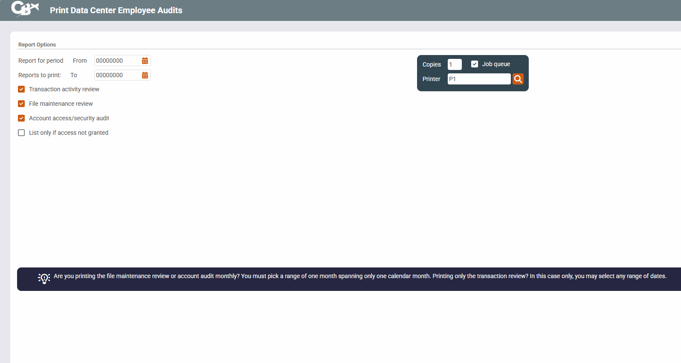
Task: Click into the Copies number field
Action: coord(454,64)
